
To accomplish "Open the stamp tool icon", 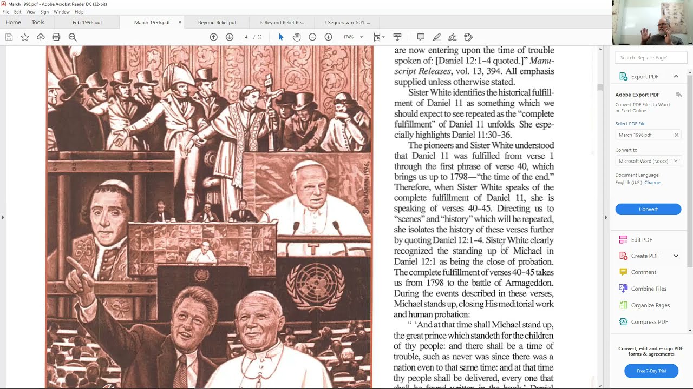I will tap(468, 37).
